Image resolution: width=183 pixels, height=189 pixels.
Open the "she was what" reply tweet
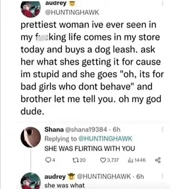point(64,185)
